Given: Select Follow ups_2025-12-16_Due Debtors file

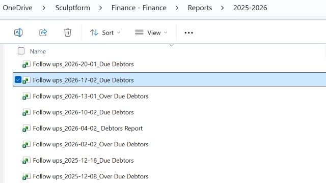Looking at the screenshot, I should click(83, 161).
